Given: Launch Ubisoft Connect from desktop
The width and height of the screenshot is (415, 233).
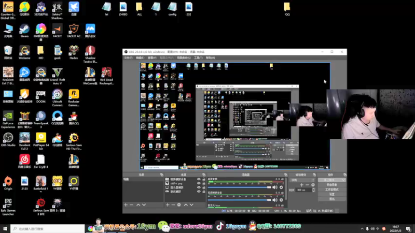Looking at the screenshot, I should pos(57,98).
